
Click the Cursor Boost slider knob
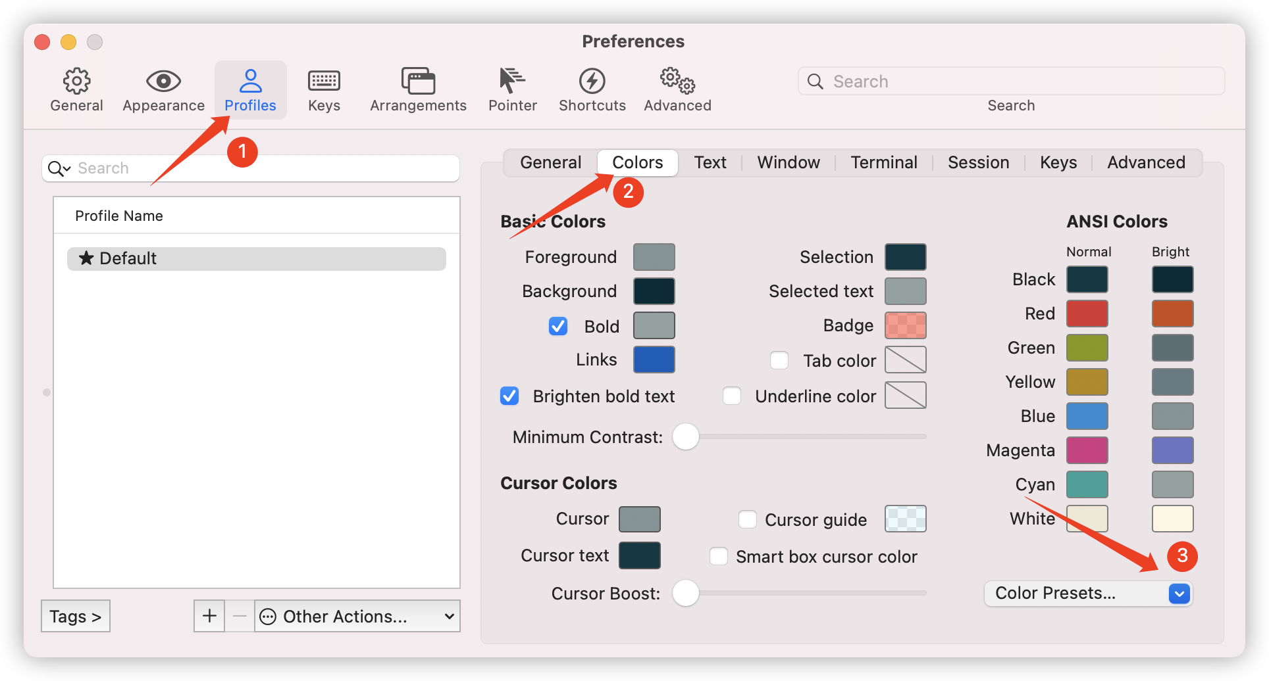pos(686,593)
